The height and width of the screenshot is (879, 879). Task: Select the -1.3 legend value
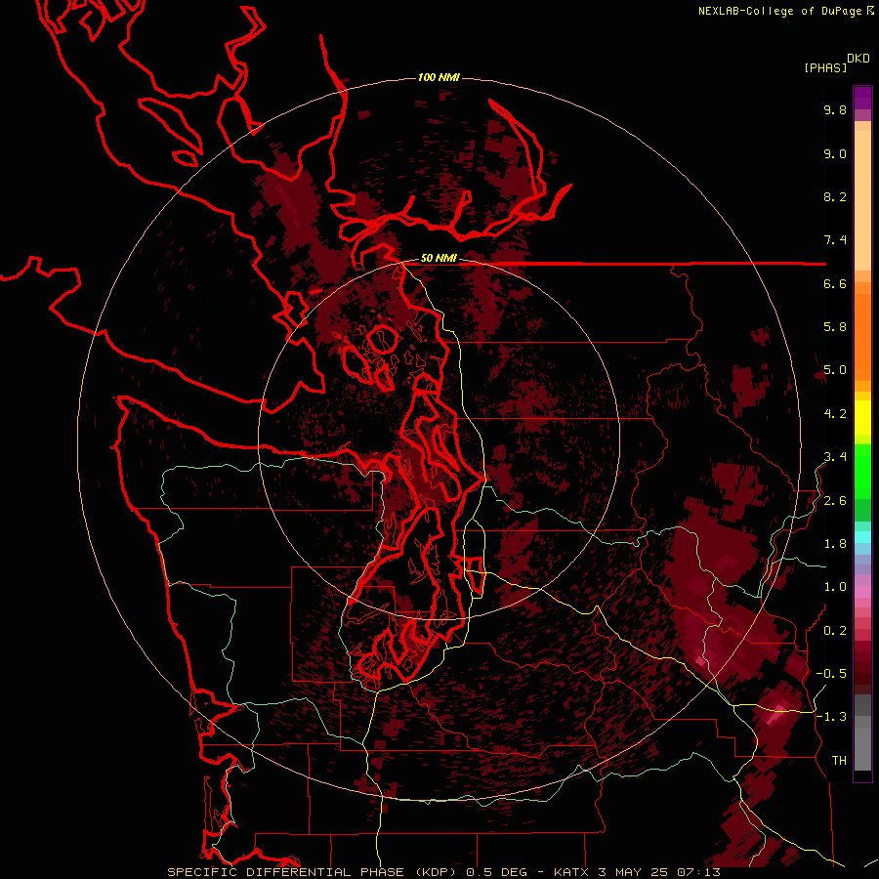(x=831, y=717)
